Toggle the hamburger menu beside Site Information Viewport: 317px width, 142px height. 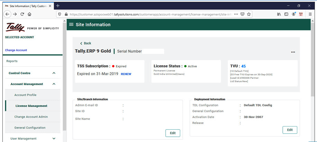71,25
